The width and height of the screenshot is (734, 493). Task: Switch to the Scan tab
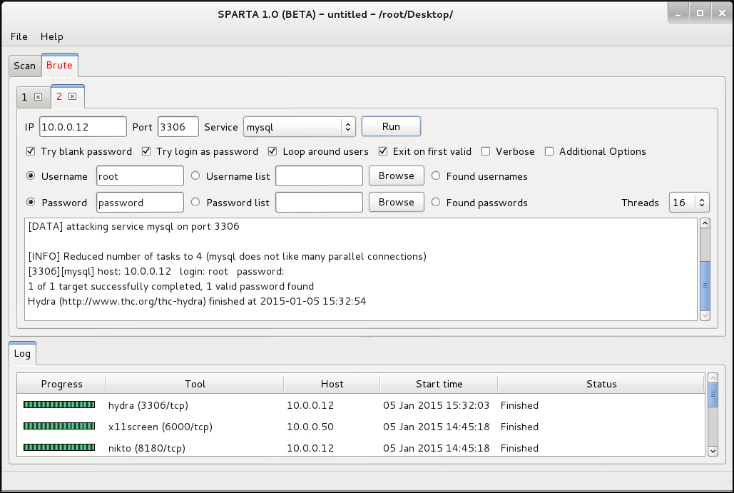coord(24,66)
